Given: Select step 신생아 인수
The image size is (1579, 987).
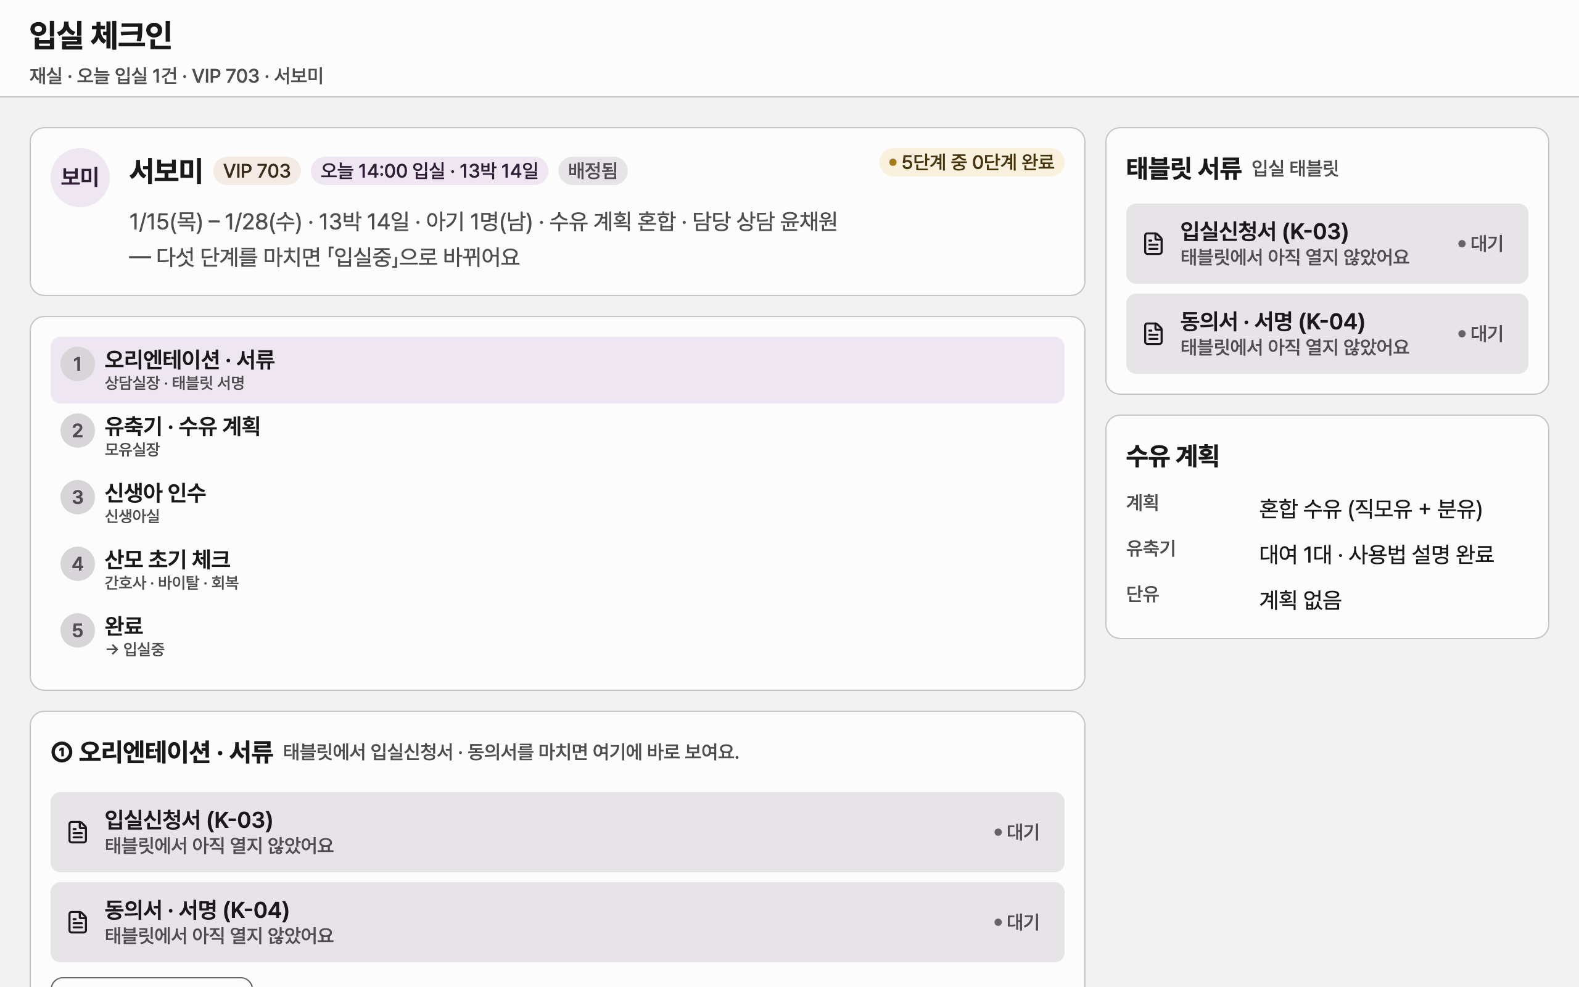Looking at the screenshot, I should pyautogui.click(x=557, y=503).
